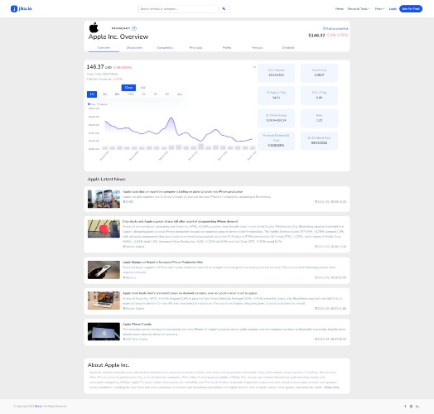Image resolution: width=434 pixels, height=414 pixels.
Task: Click the EPS (TTM) card
Action: tap(319, 95)
